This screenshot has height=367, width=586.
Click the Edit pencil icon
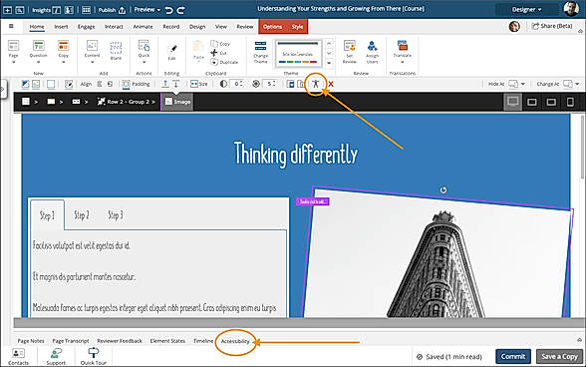point(171,52)
